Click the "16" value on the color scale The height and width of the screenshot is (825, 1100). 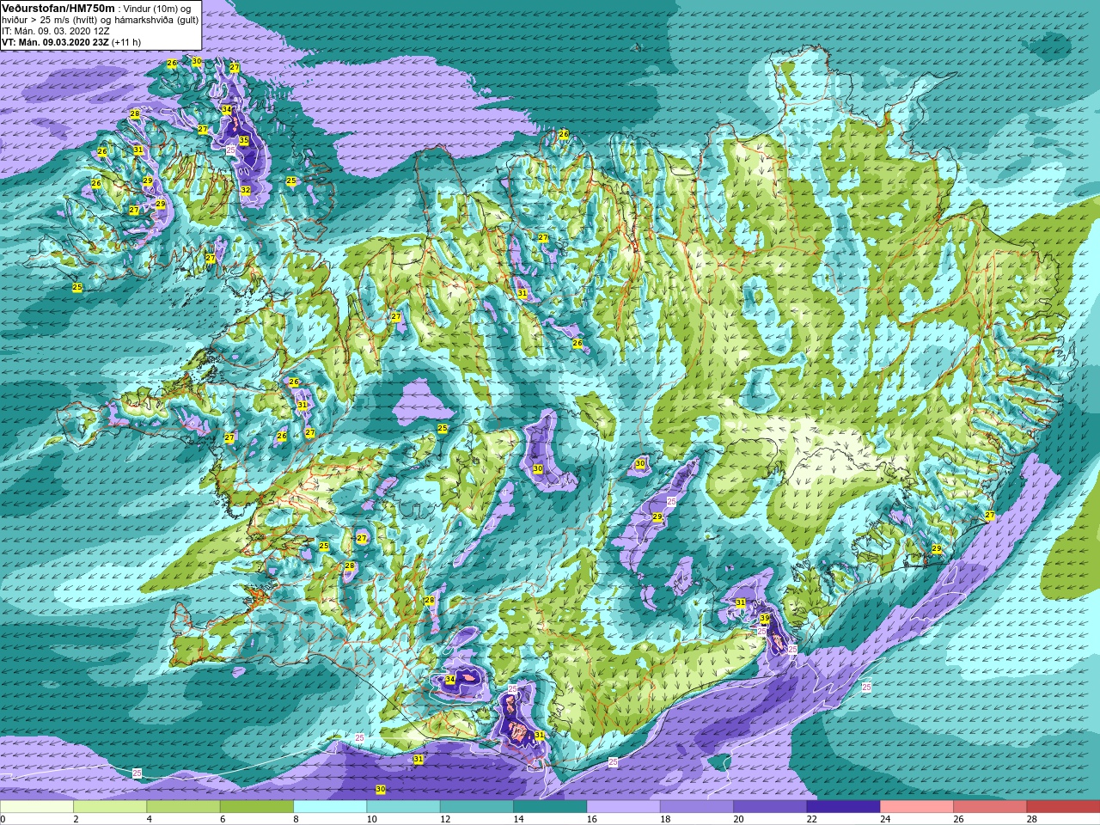[591, 819]
